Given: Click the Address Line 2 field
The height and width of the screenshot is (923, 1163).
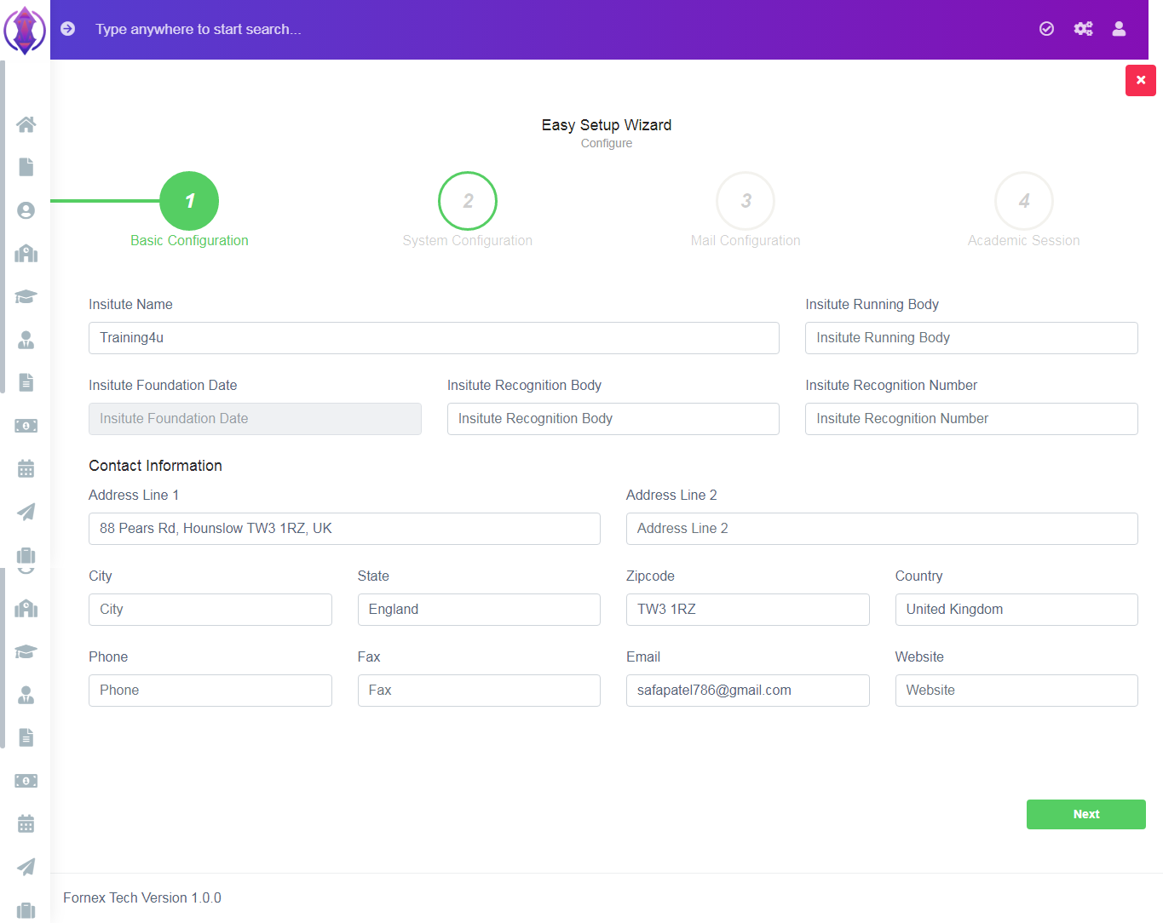Looking at the screenshot, I should 882,529.
